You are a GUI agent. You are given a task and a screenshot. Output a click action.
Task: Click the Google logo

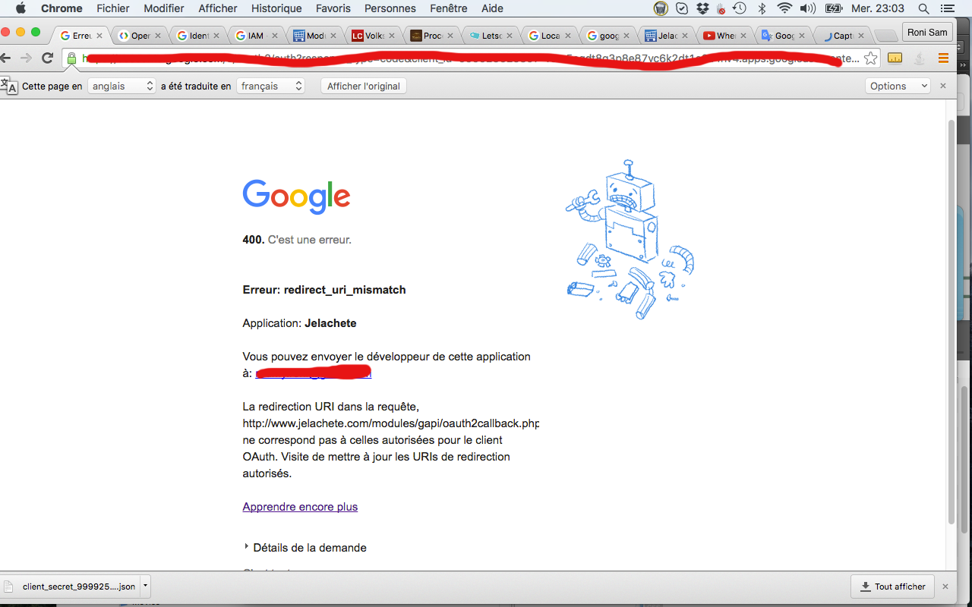296,197
